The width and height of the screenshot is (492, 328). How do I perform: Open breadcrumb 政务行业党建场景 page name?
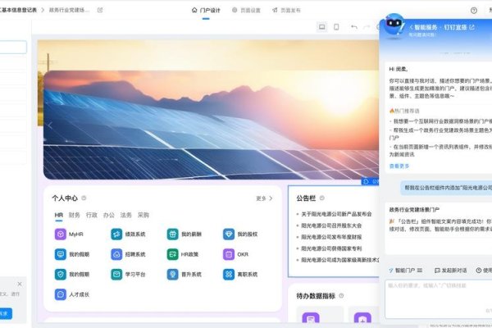[x=69, y=10]
